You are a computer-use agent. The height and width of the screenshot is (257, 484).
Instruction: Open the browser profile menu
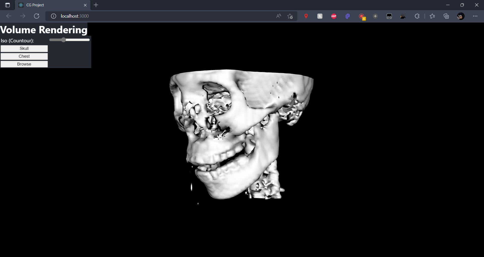pyautogui.click(x=461, y=16)
